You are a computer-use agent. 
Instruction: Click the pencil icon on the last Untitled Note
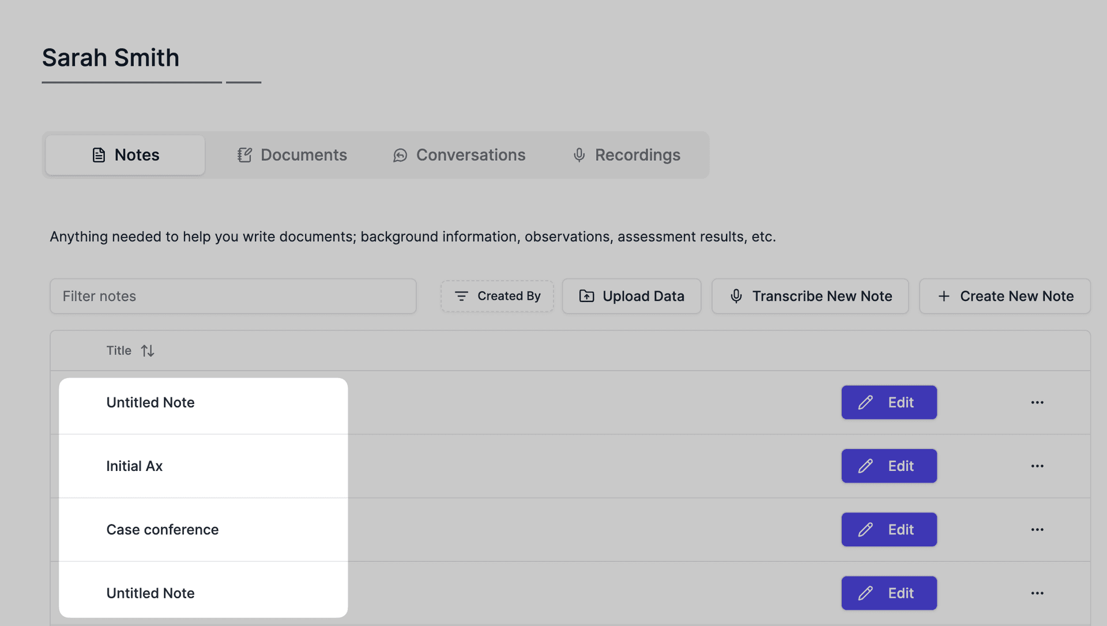[x=865, y=593]
